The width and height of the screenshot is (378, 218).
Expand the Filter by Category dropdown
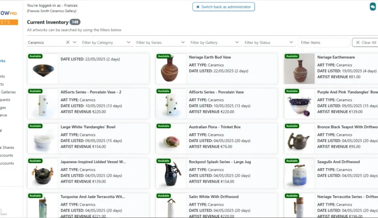tap(106, 43)
